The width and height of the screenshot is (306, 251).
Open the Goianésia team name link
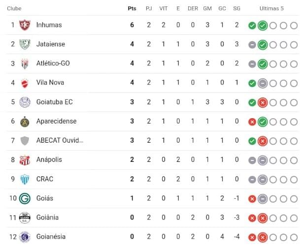coord(51,237)
